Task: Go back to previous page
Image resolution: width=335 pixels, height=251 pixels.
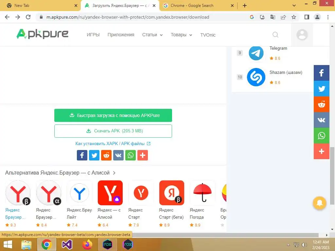Action: click(7, 17)
